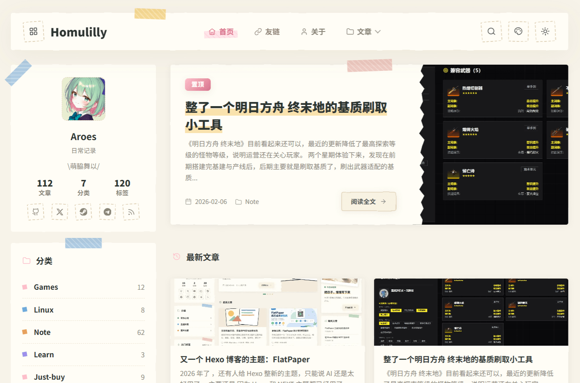Go to the 首页 home tab
The height and width of the screenshot is (383, 580).
pyautogui.click(x=221, y=32)
